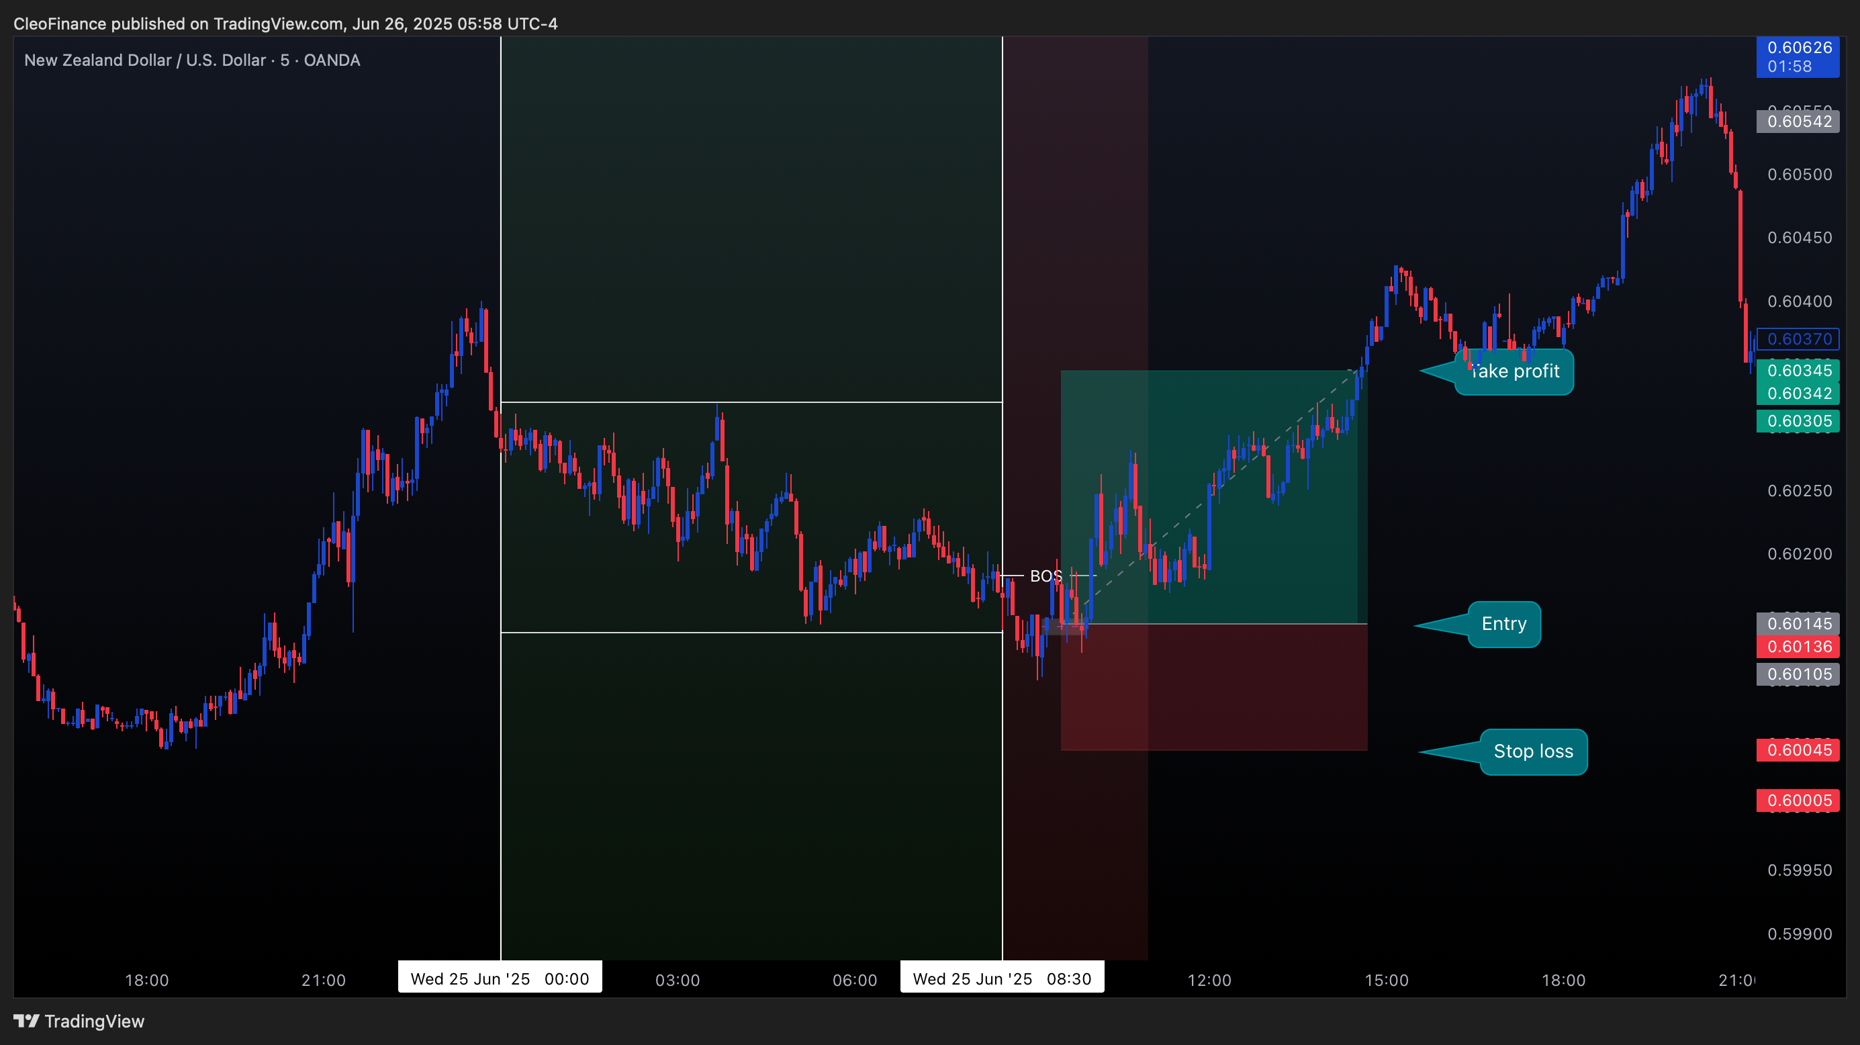1860x1045 pixels.
Task: Click the 0.59950 price axis label
Action: [1800, 870]
